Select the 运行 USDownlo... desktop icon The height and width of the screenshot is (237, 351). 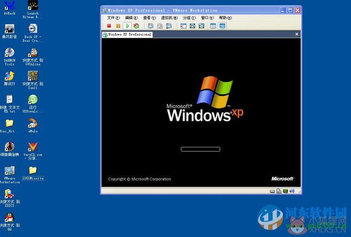tap(33, 104)
